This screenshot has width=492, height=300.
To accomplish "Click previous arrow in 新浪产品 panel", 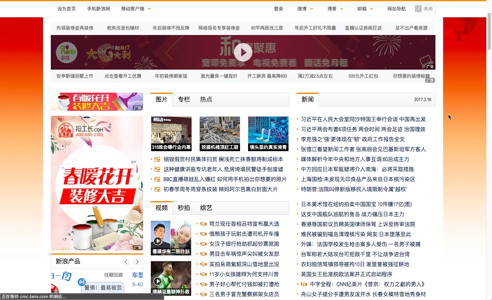I will pos(126,262).
